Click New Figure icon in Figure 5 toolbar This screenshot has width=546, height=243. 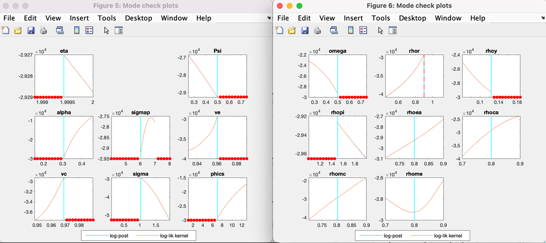(x=6, y=30)
